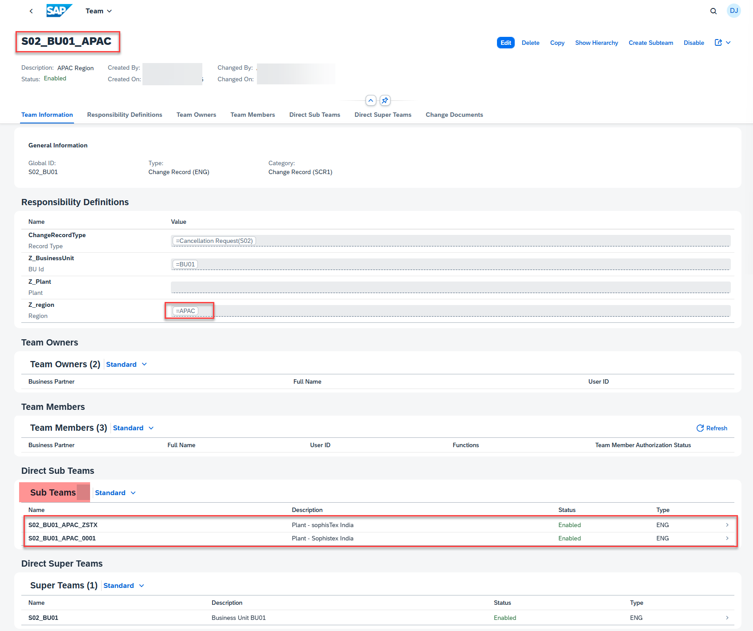Image resolution: width=753 pixels, height=631 pixels.
Task: Open the search magnifier icon
Action: [713, 11]
